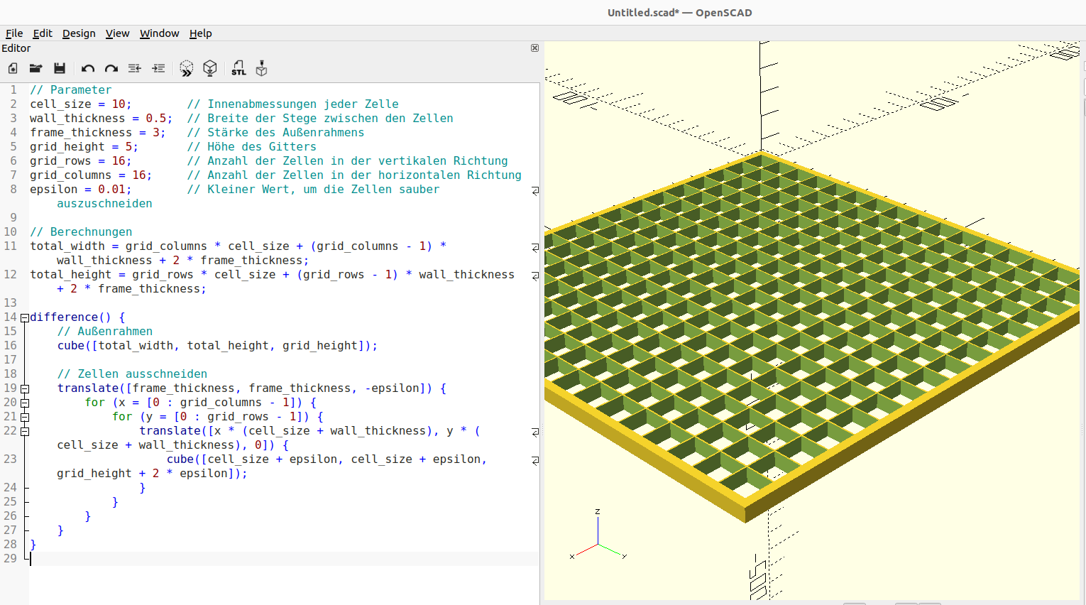The image size is (1086, 605).
Task: Collapse the for loop on line 20
Action: (x=24, y=403)
